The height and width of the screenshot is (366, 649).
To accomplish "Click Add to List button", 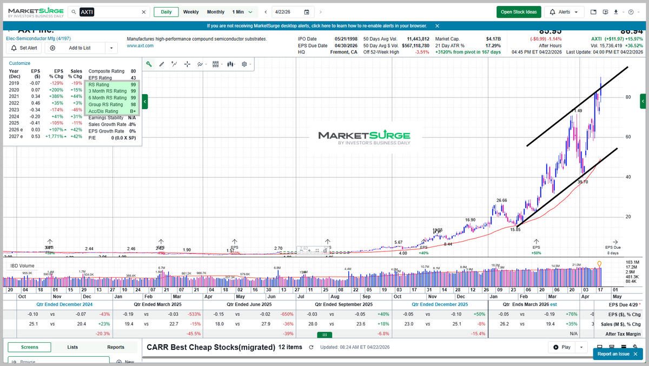I will click(x=75, y=48).
